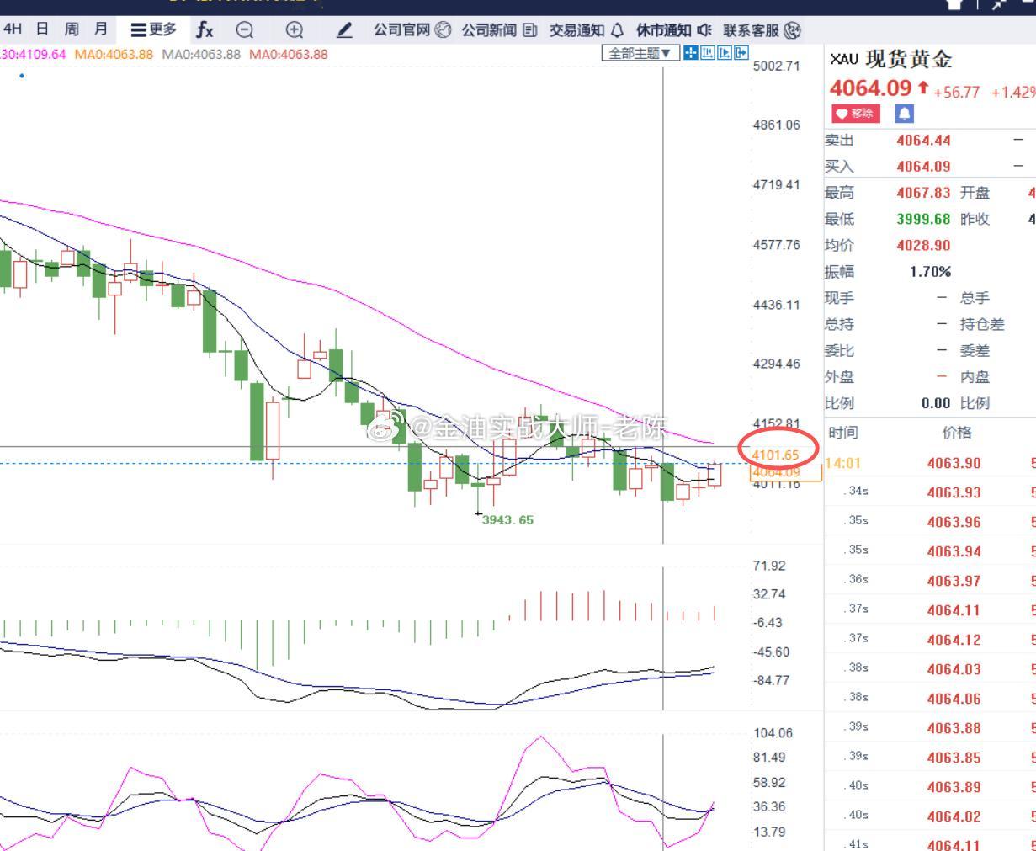Switch chart to weekly (周) timeframe
1036x851 pixels.
72,29
